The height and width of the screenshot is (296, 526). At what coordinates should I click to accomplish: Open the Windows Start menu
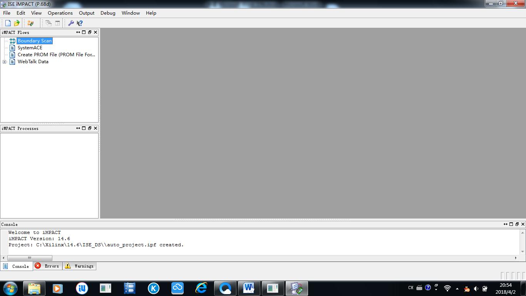click(x=10, y=288)
